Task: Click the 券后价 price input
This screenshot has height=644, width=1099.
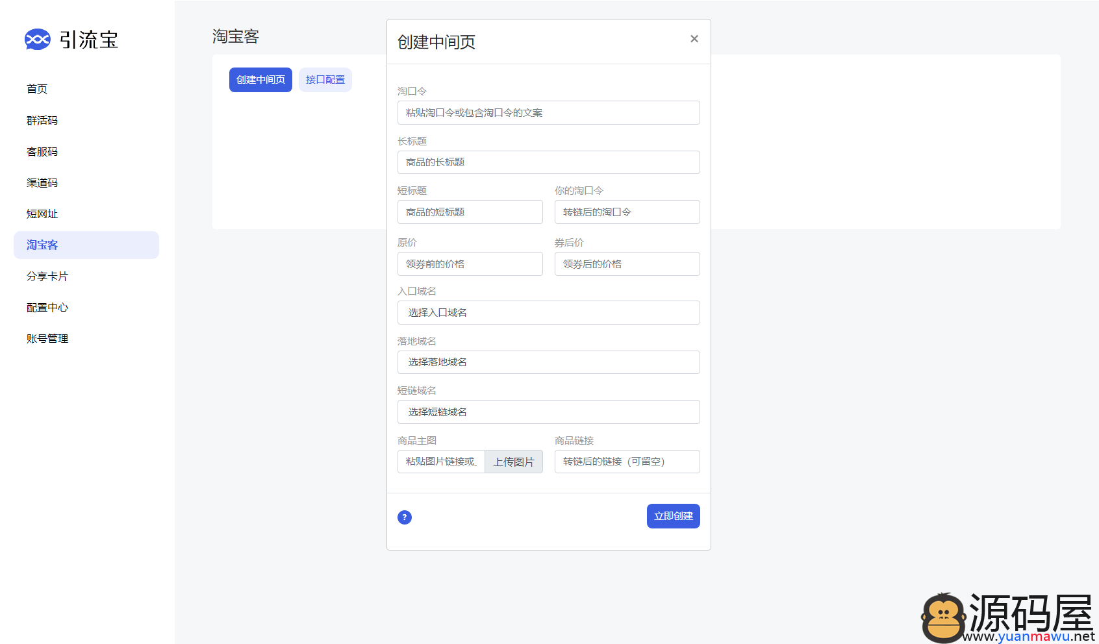Action: (x=627, y=264)
